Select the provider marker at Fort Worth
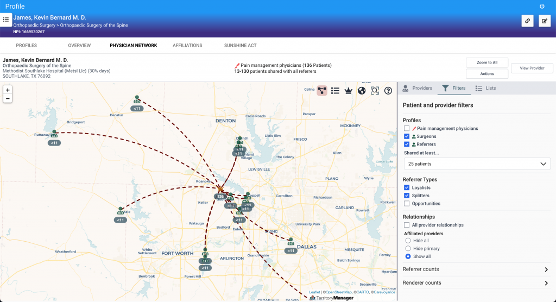Screen dimensions: 556x302 coord(205,252)
